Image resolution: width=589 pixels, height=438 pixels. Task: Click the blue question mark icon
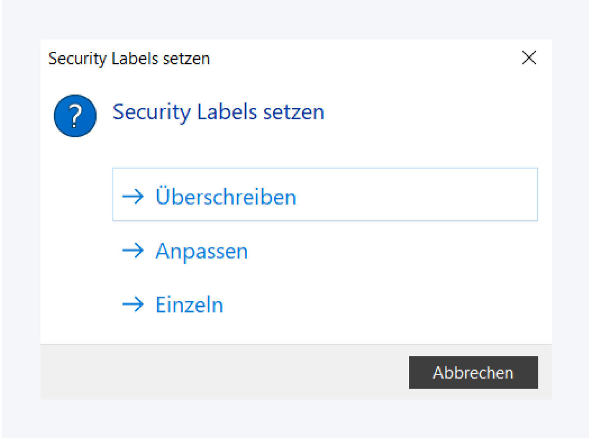(x=75, y=116)
